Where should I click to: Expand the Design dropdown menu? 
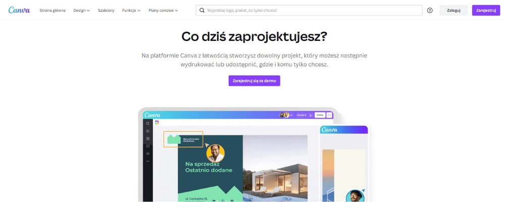tap(81, 10)
